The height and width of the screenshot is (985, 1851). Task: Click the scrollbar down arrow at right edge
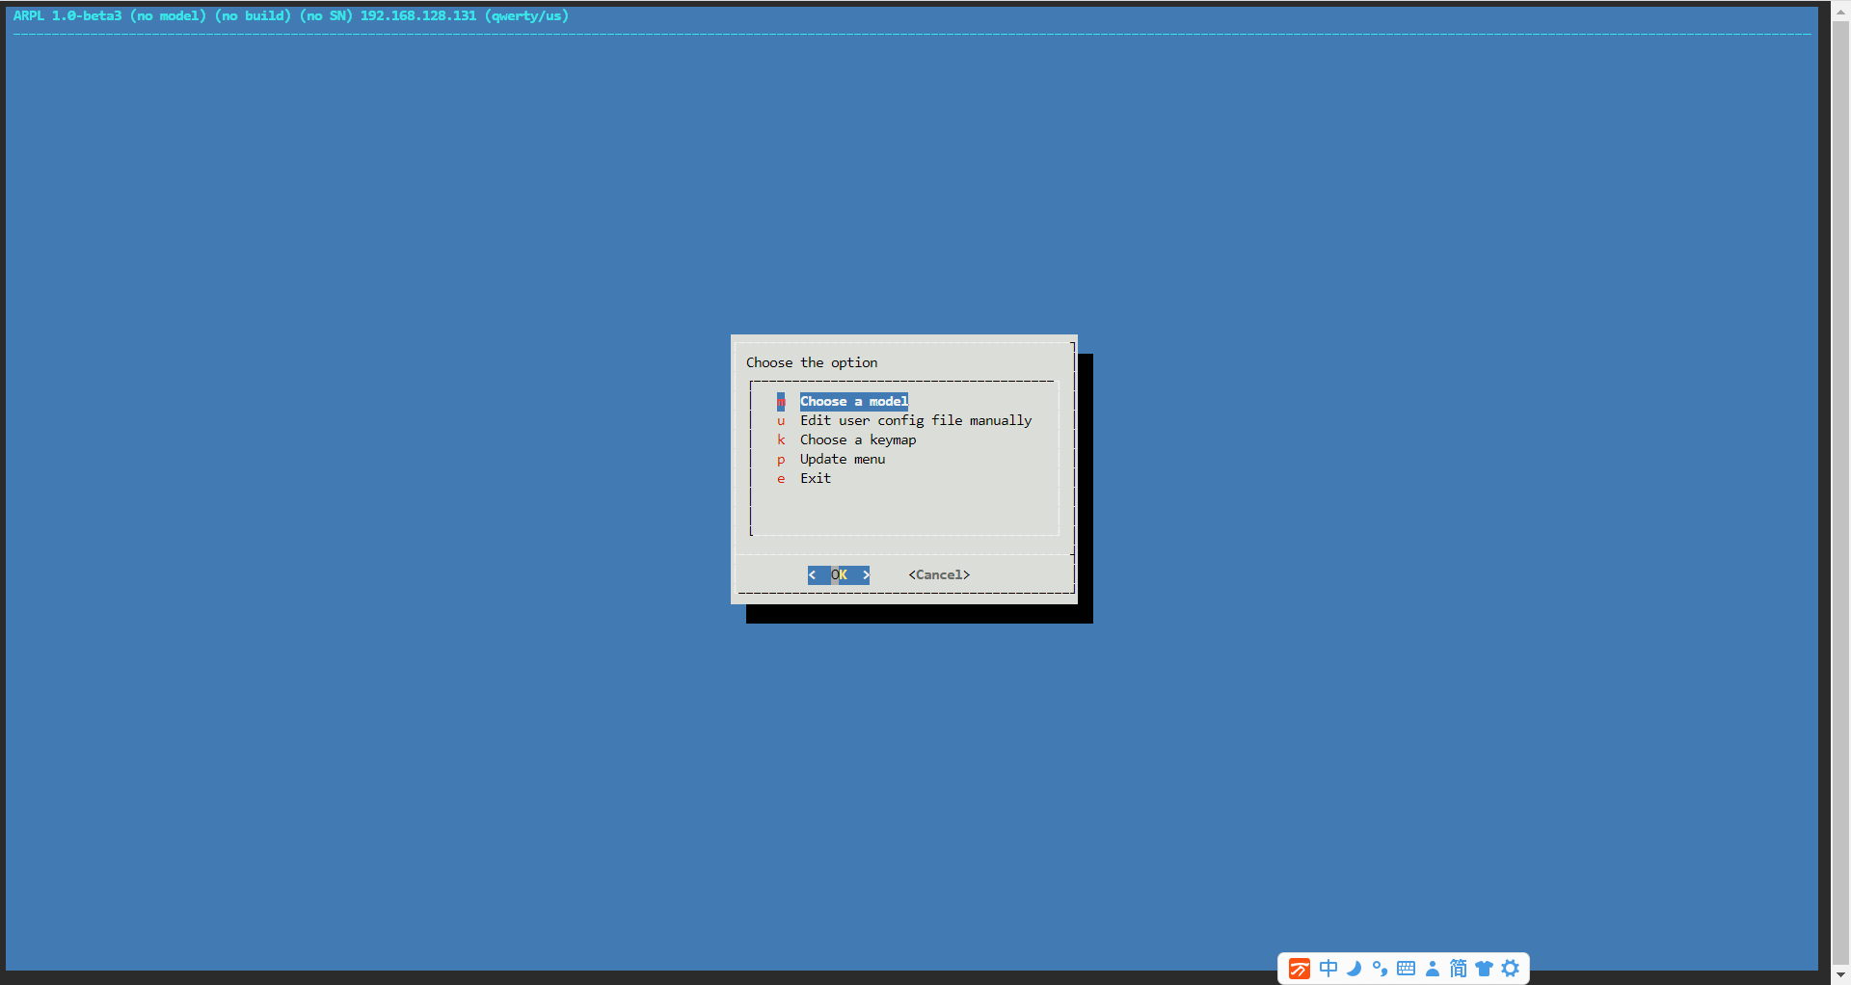[1840, 975]
